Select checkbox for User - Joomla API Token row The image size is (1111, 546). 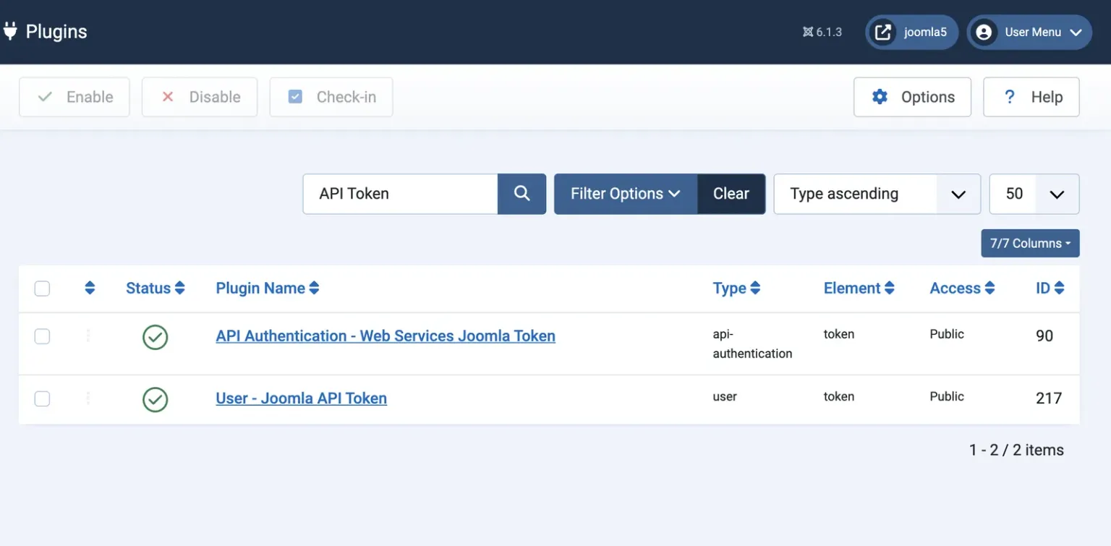coord(42,398)
